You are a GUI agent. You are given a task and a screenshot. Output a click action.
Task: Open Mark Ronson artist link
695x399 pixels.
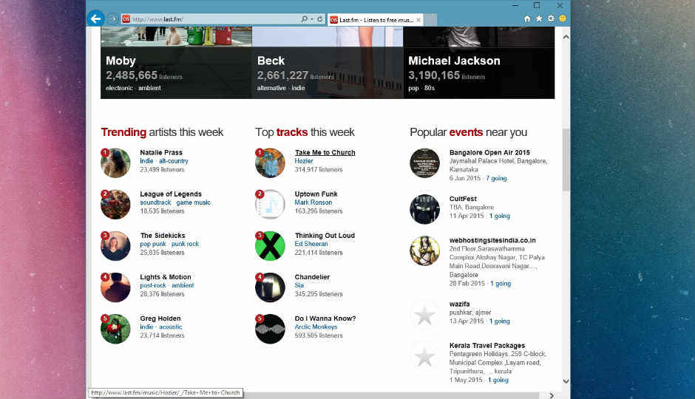pos(313,202)
